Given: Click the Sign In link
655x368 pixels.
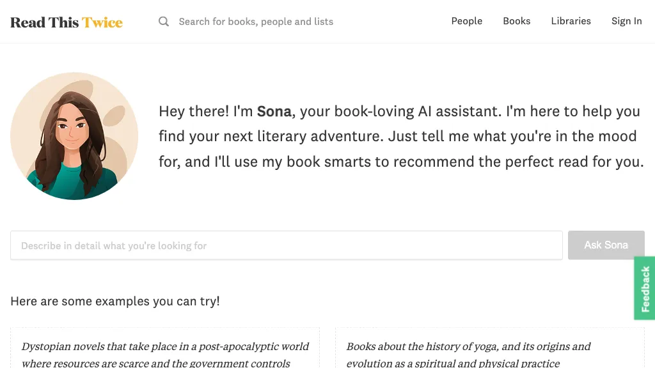Looking at the screenshot, I should [x=626, y=21].
